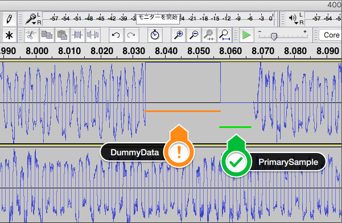The height and width of the screenshot is (223, 342).
Task: Click Trim audio outside selection
Action: tap(77, 35)
